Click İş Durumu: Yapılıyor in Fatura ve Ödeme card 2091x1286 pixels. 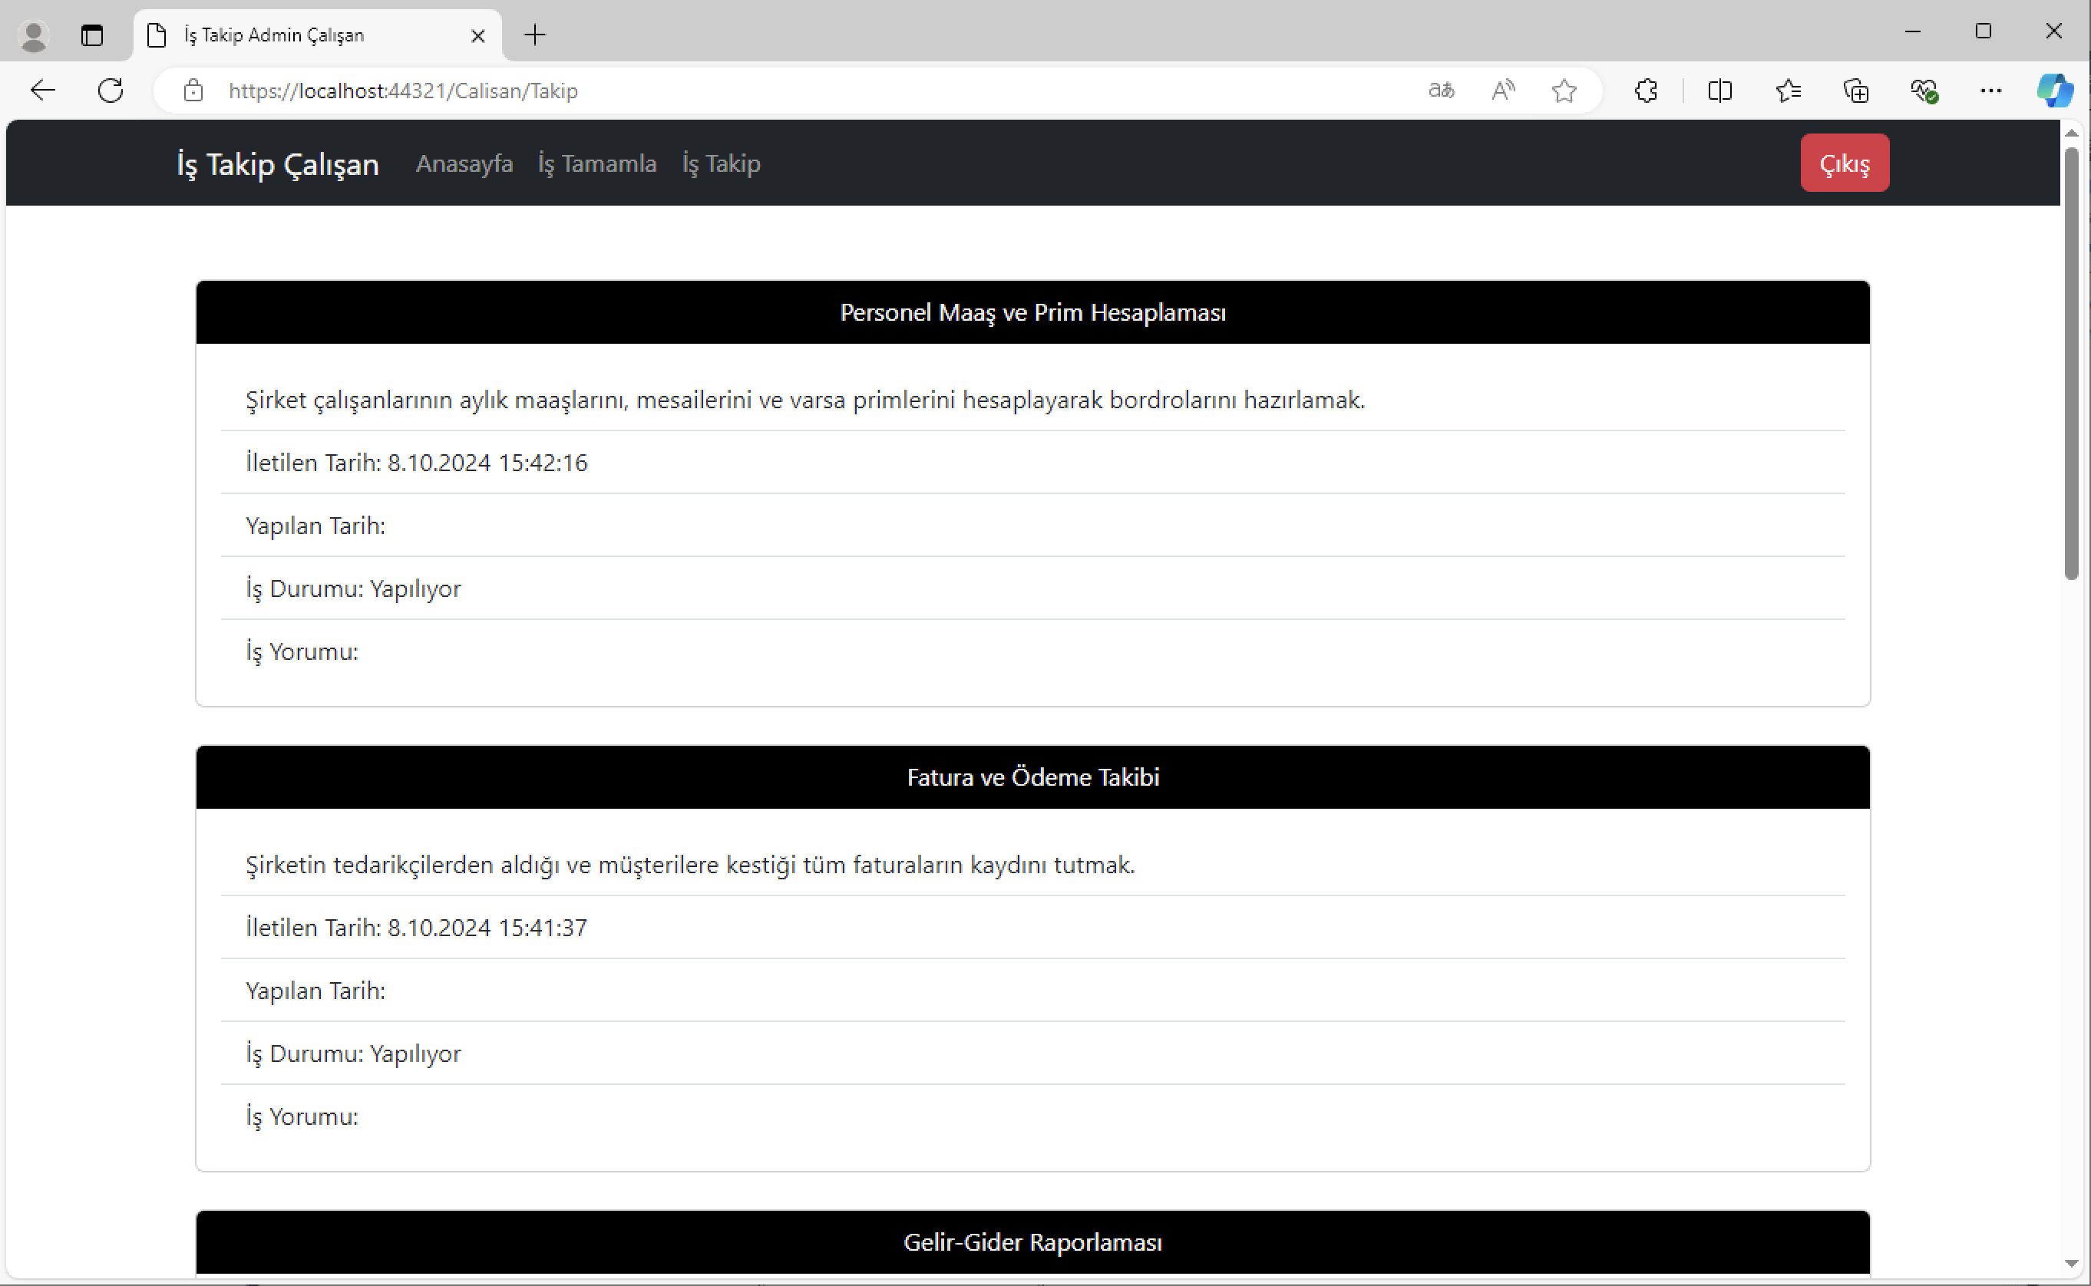coord(1032,1054)
